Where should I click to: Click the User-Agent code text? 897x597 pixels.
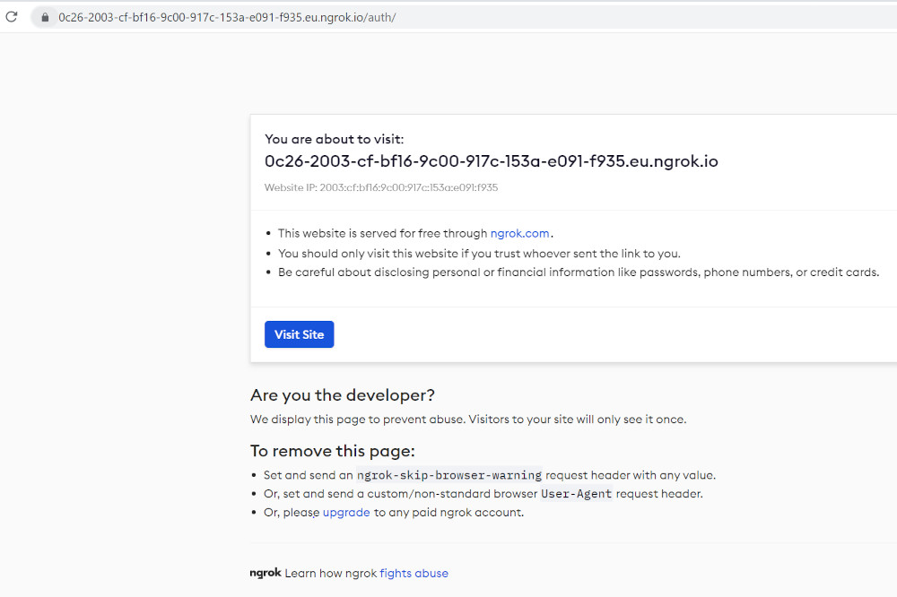tap(577, 494)
